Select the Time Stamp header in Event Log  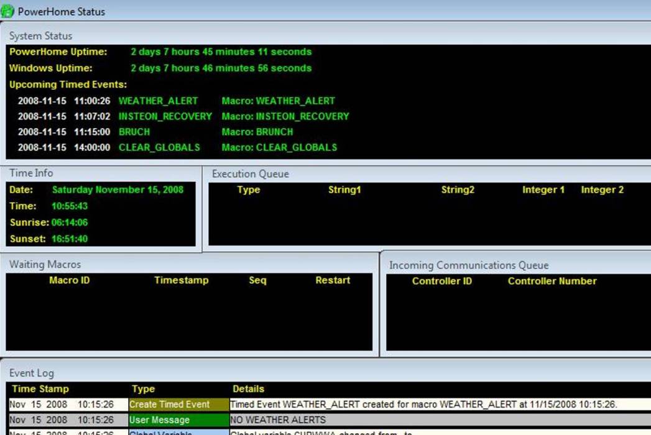(x=40, y=390)
